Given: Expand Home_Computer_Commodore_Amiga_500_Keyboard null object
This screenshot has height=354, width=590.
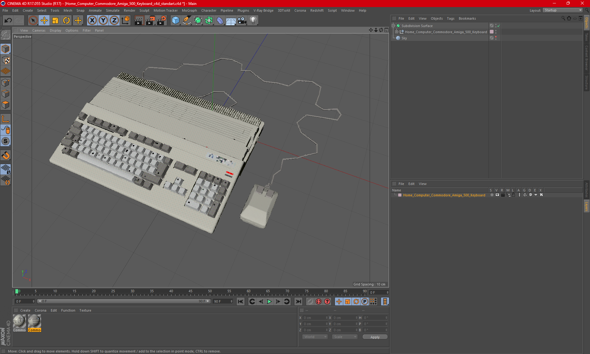Looking at the screenshot, I should (x=397, y=32).
